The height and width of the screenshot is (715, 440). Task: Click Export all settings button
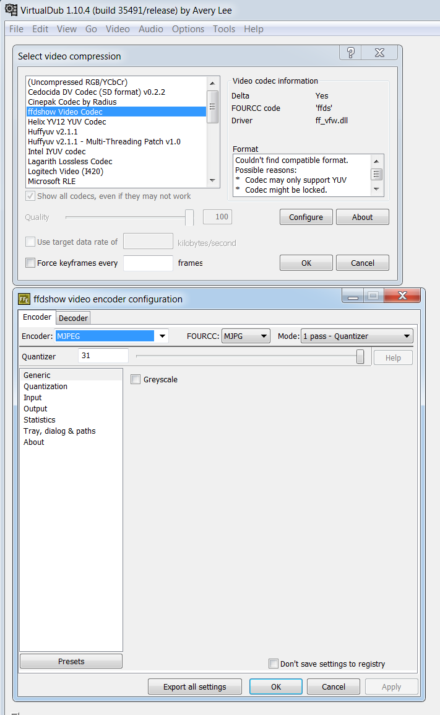[195, 686]
